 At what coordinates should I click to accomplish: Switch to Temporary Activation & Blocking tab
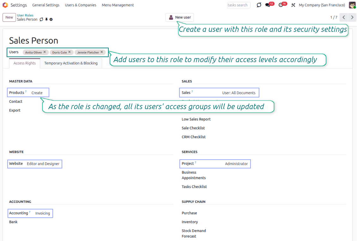pos(71,63)
